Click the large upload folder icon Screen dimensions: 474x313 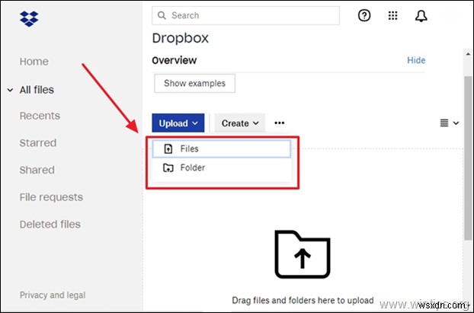point(303,254)
